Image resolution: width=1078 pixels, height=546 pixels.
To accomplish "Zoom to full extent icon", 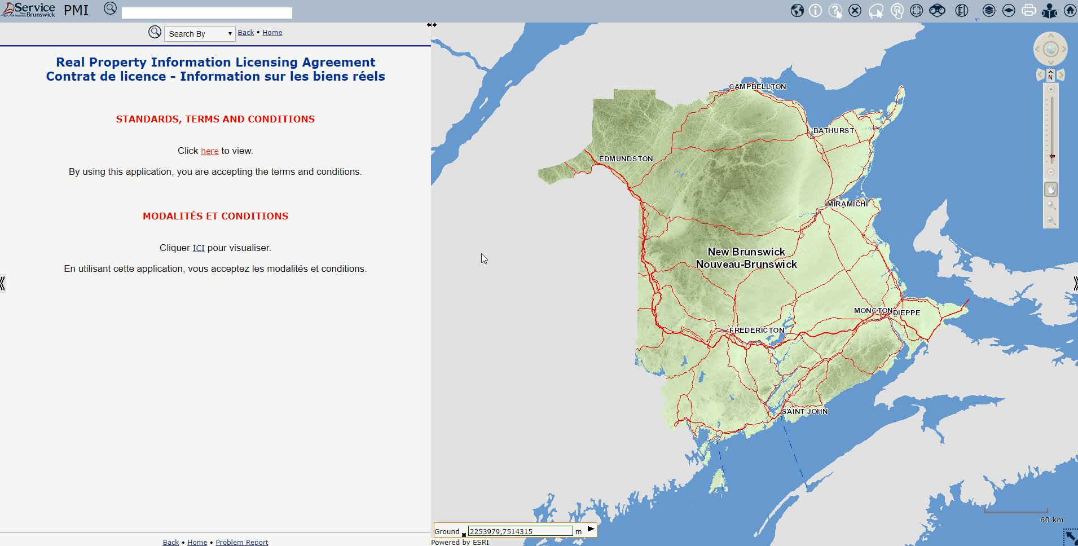I will pyautogui.click(x=917, y=10).
